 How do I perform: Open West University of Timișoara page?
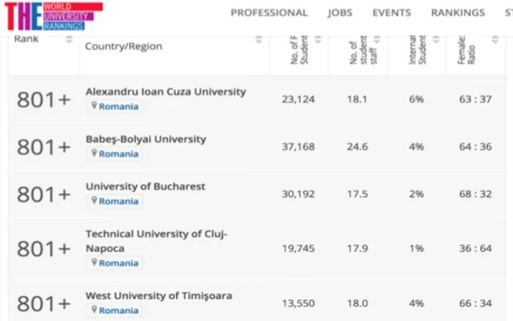(x=159, y=296)
